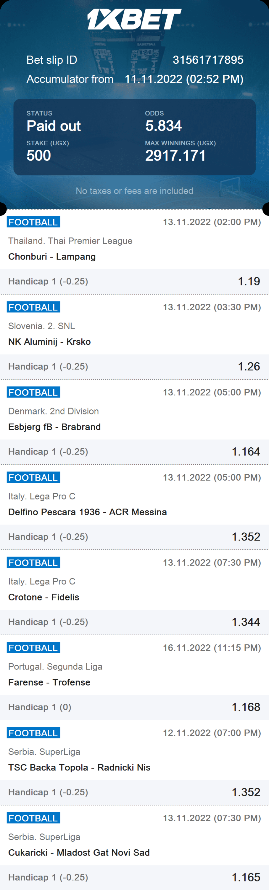Open Cukaricki - Mladost Gat Novi Sad match
The width and height of the screenshot is (269, 890).
pos(79,853)
